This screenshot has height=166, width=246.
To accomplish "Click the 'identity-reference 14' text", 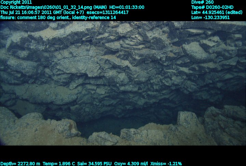I will pyautogui.click(x=94, y=17).
